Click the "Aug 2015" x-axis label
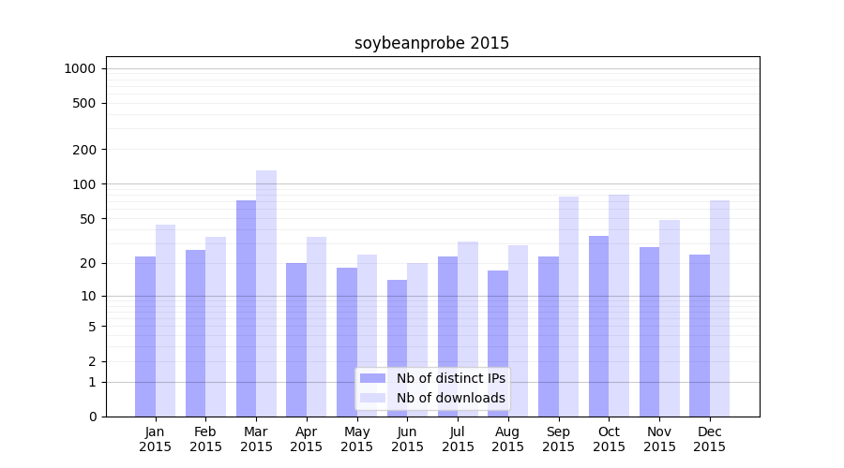 coord(508,439)
